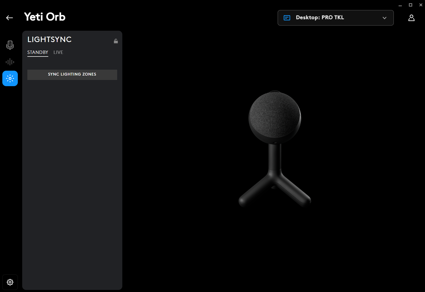Toggle the LIGHTSYNC padlock lock icon
Screen dimensions: 425x292
coord(116,41)
